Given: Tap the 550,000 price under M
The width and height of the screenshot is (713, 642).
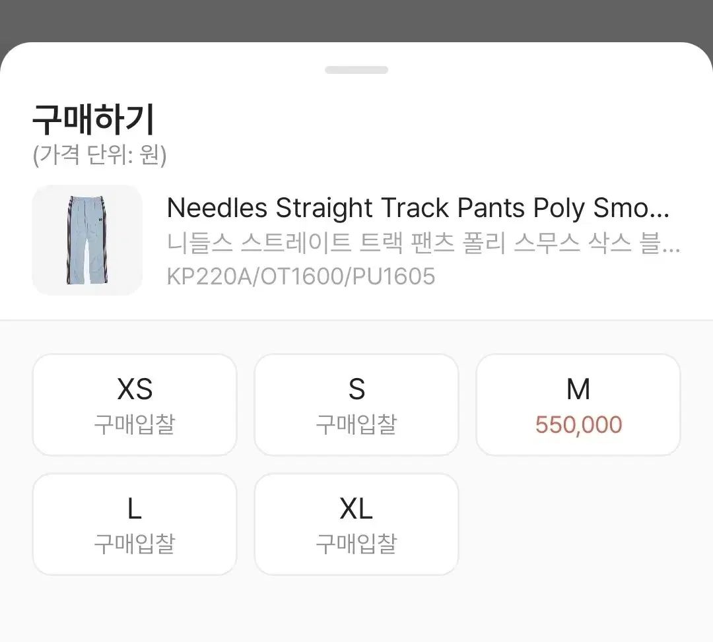Looking at the screenshot, I should (578, 424).
